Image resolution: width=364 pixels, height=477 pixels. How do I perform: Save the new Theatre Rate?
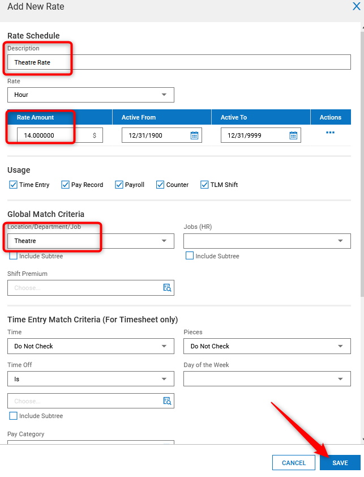point(340,462)
